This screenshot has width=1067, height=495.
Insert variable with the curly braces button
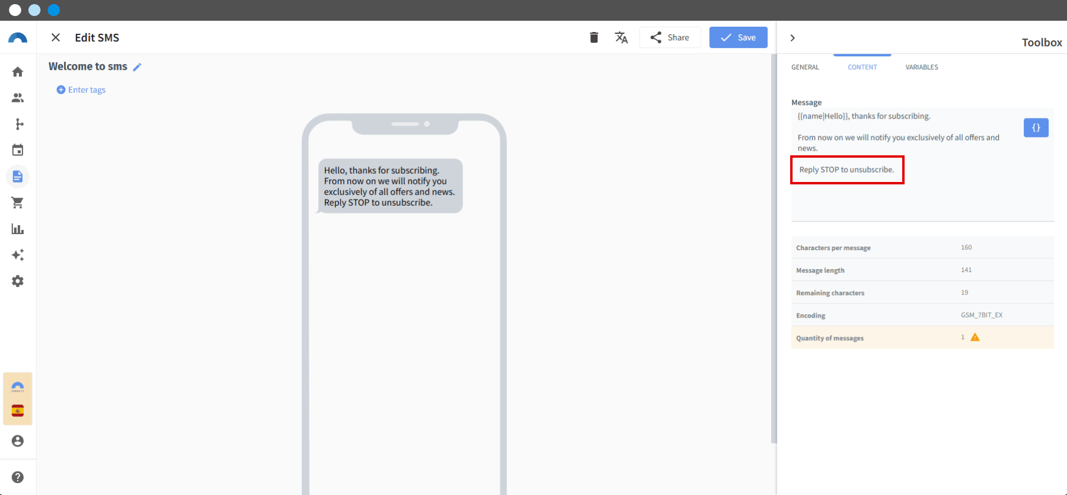click(x=1036, y=127)
